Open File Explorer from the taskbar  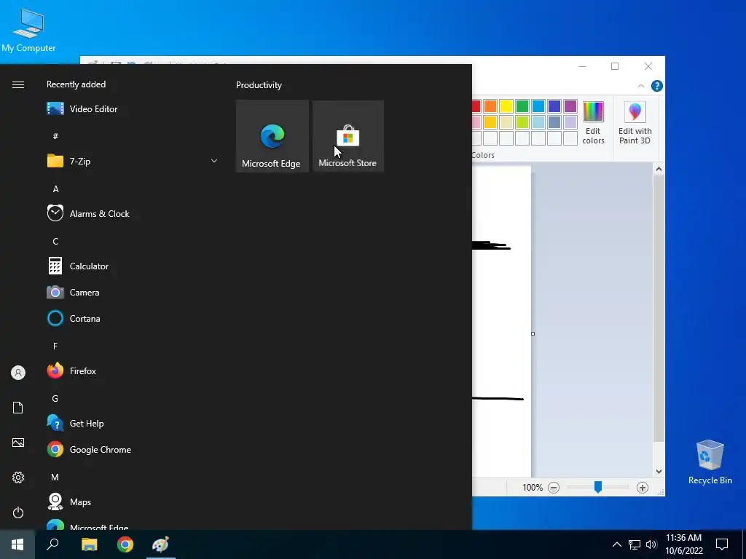point(89,544)
